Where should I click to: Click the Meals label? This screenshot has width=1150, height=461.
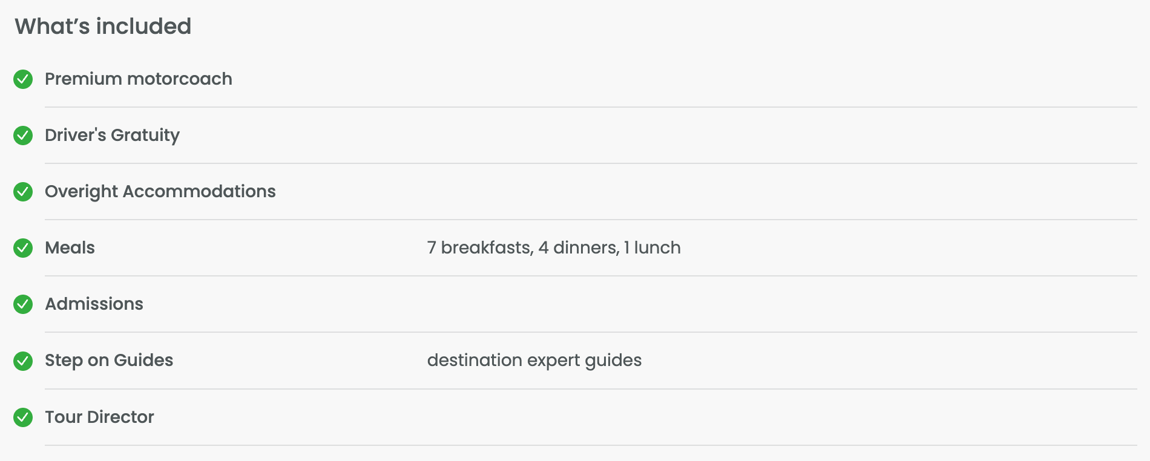point(70,248)
